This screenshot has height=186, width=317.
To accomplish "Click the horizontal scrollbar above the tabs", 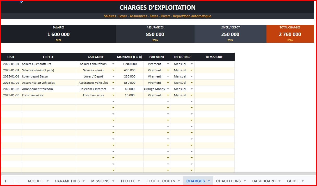I will pos(158,174).
